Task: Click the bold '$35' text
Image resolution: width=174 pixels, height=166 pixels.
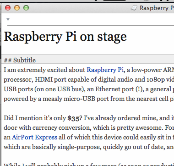Action: tap(73, 118)
